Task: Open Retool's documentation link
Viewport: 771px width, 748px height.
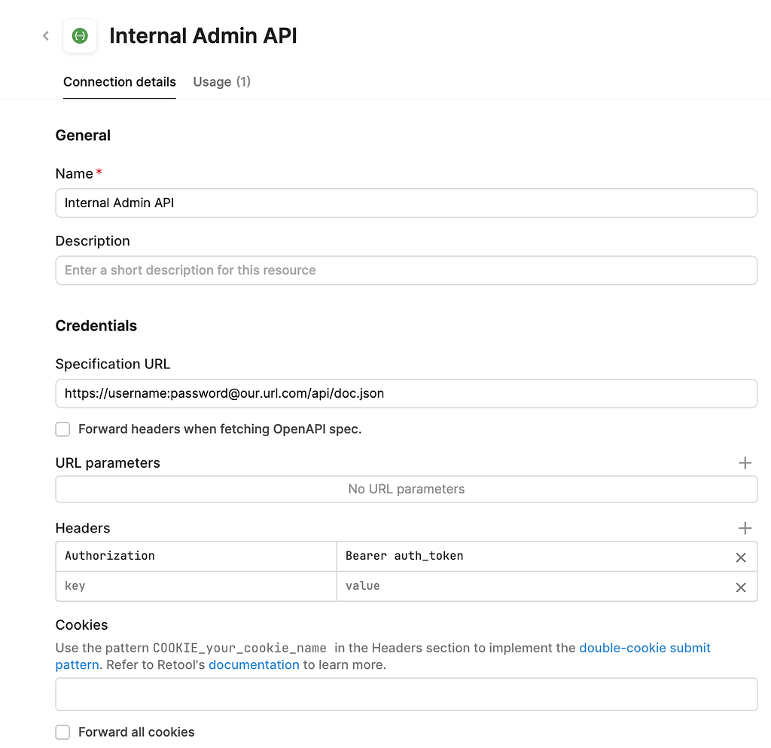Action: pos(254,664)
